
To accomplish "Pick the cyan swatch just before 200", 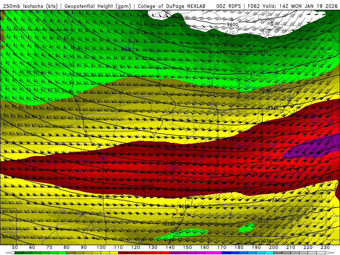I will (x=269, y=253).
